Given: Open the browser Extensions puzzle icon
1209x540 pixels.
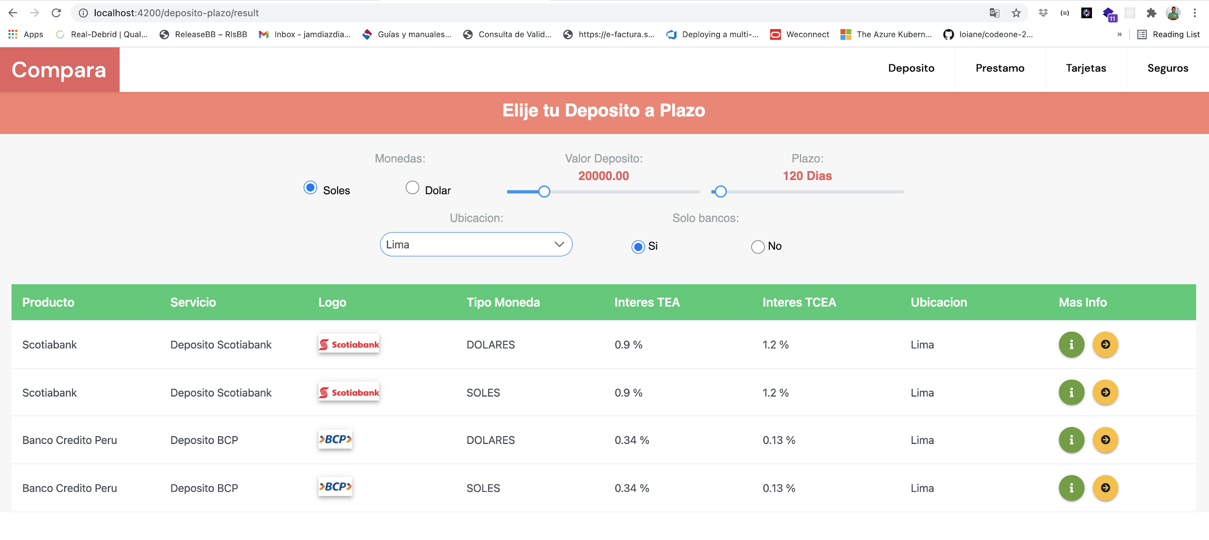Looking at the screenshot, I should (1151, 13).
